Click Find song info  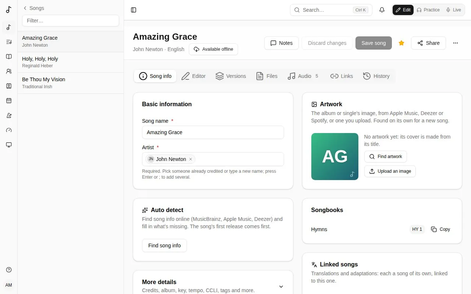click(x=164, y=245)
